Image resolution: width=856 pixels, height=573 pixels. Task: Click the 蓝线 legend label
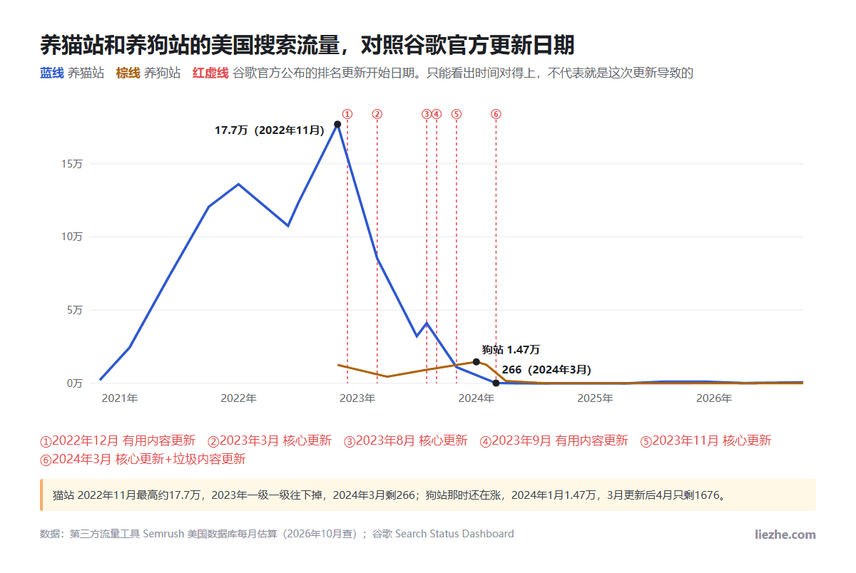(52, 73)
